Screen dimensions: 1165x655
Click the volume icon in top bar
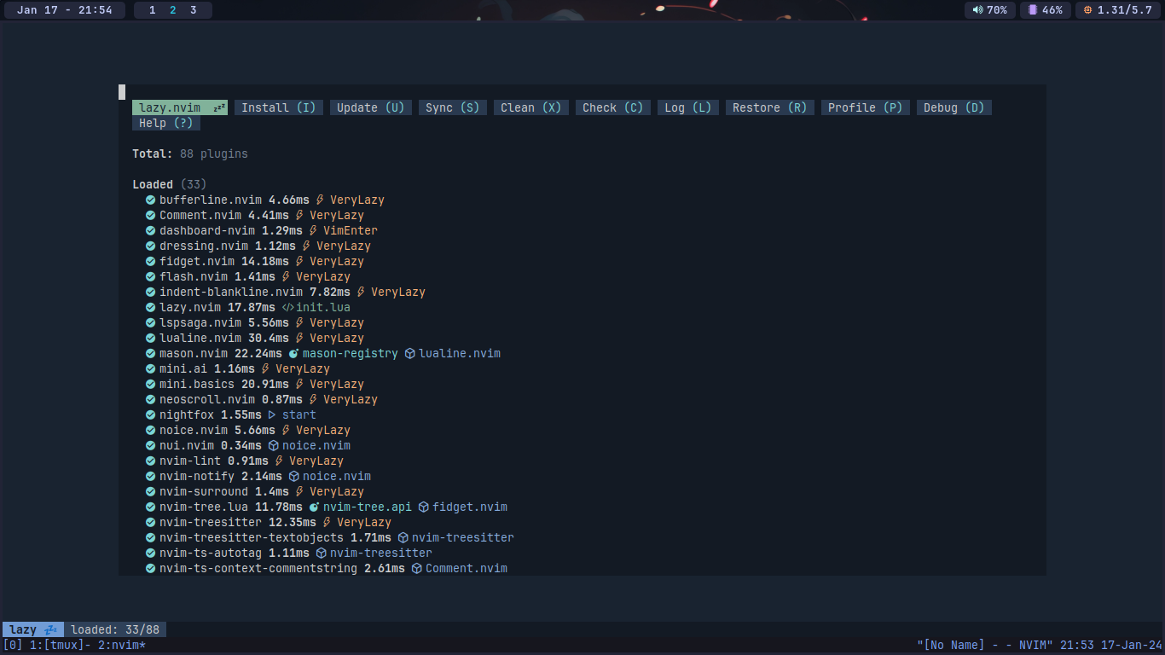[977, 10]
